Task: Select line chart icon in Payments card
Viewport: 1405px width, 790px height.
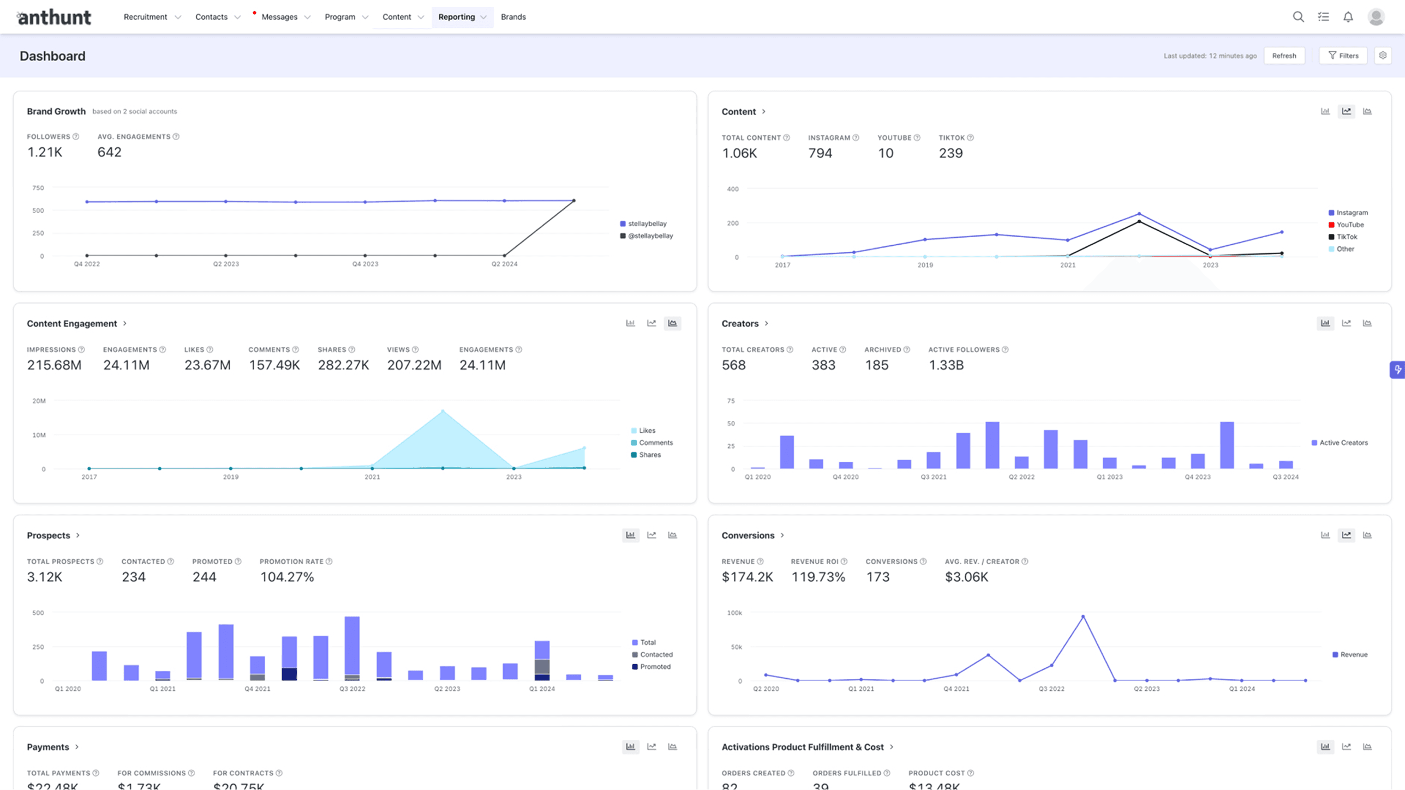Action: tap(651, 747)
